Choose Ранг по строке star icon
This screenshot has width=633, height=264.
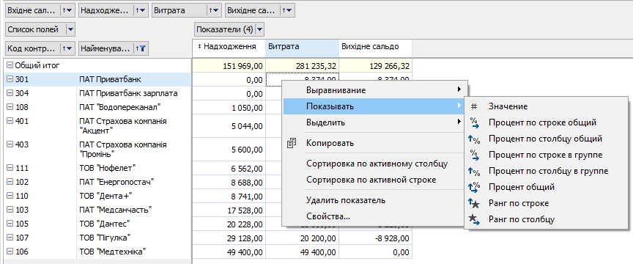click(475, 203)
